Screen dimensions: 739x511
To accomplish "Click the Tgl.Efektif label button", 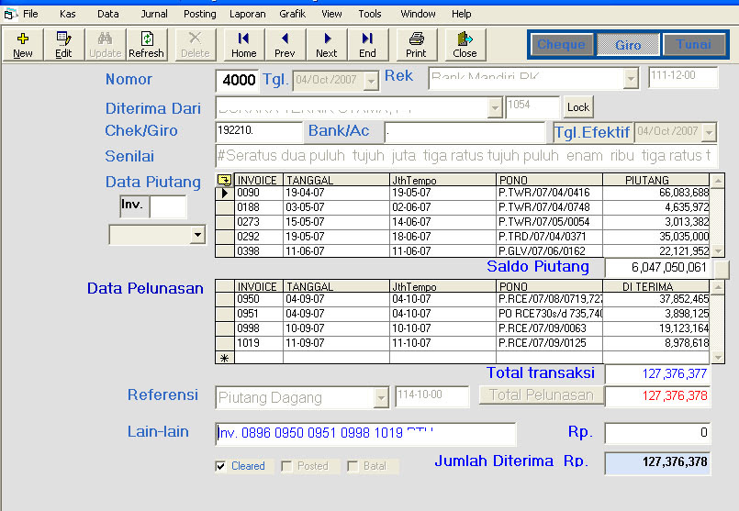I will 592,132.
